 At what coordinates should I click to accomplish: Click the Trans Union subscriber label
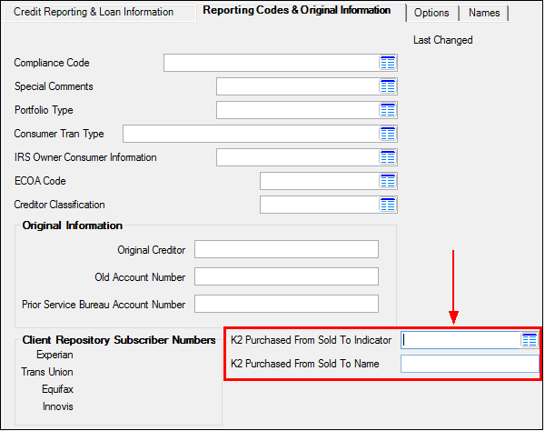click(x=47, y=372)
